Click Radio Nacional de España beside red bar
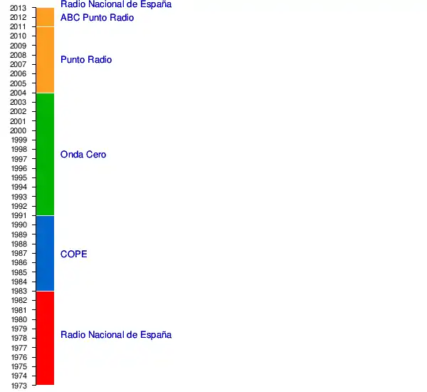The image size is (427, 392). [x=116, y=335]
